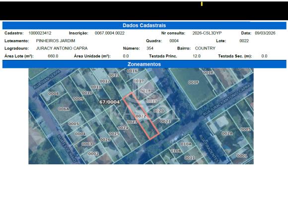Click lot 0025 label on map
This screenshot has height=198, width=288.
click(114, 134)
